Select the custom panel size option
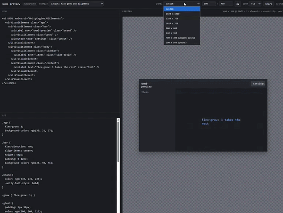Viewport: 283px width, 213px height. coord(182,9)
